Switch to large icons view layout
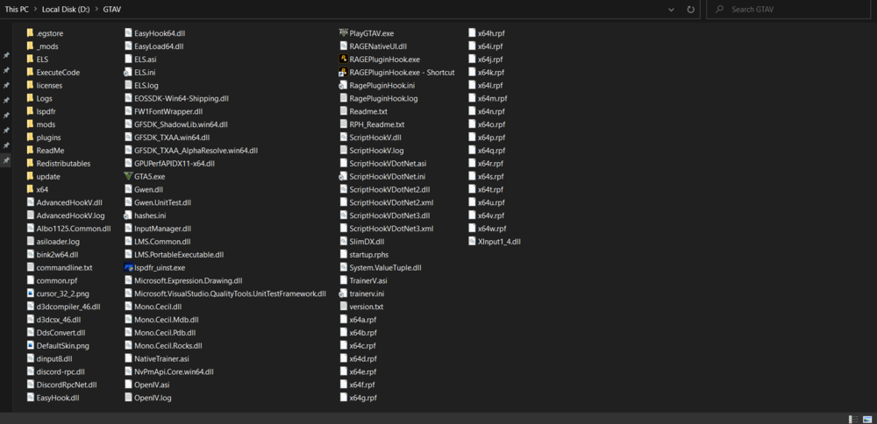Viewport: 877px width, 424px height. [x=867, y=419]
